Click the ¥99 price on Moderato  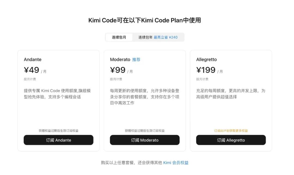click(118, 70)
